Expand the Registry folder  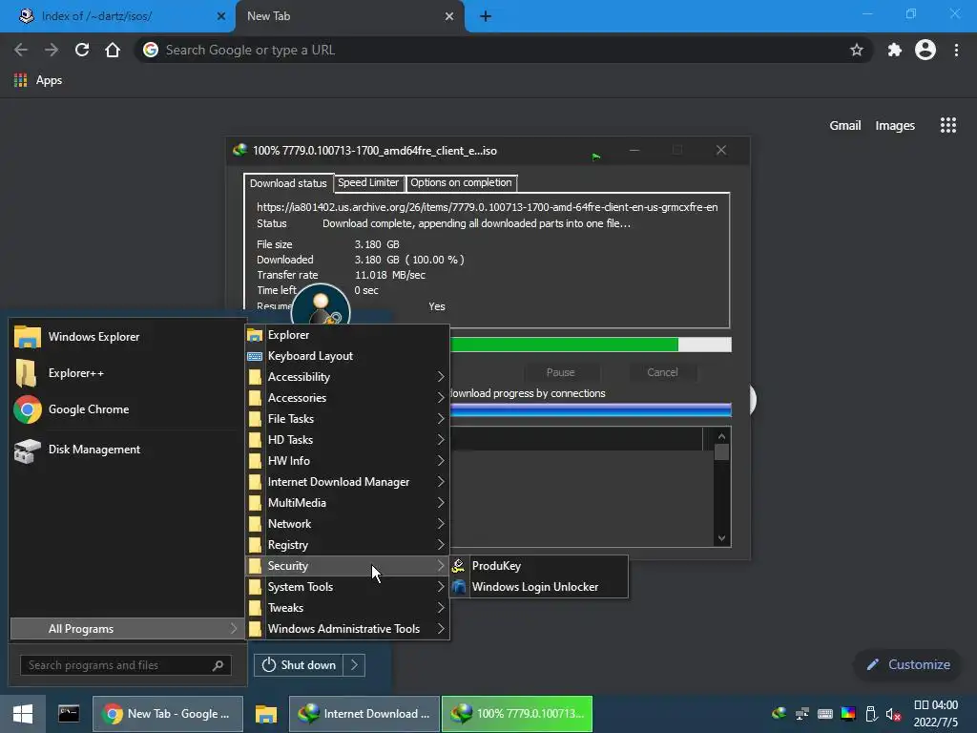click(x=347, y=545)
